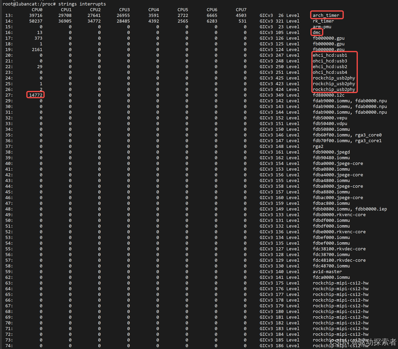Select the ehci_hcd:usb1 device name
The image size is (398, 349).
[x=330, y=55]
